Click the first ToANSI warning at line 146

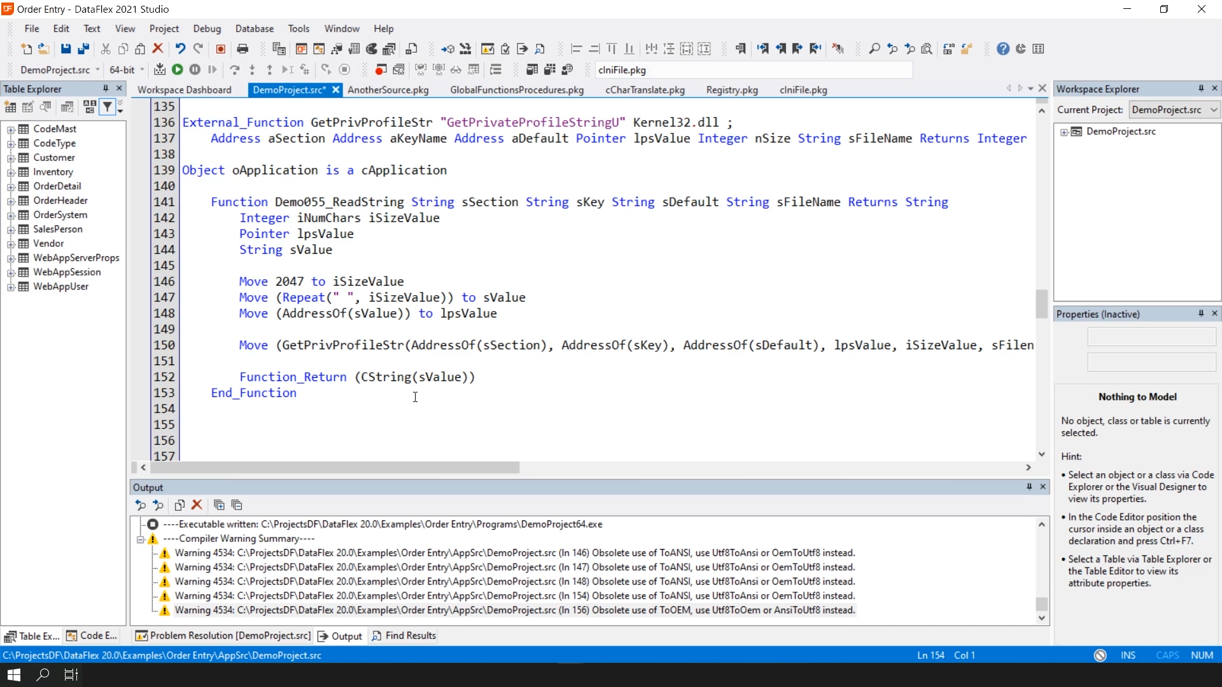(514, 553)
